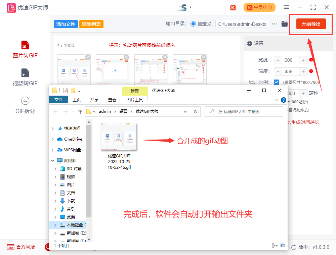Expand the 新加卷 (E:) tree node
Image resolution: width=336 pixels, height=255 pixels.
click(55, 233)
